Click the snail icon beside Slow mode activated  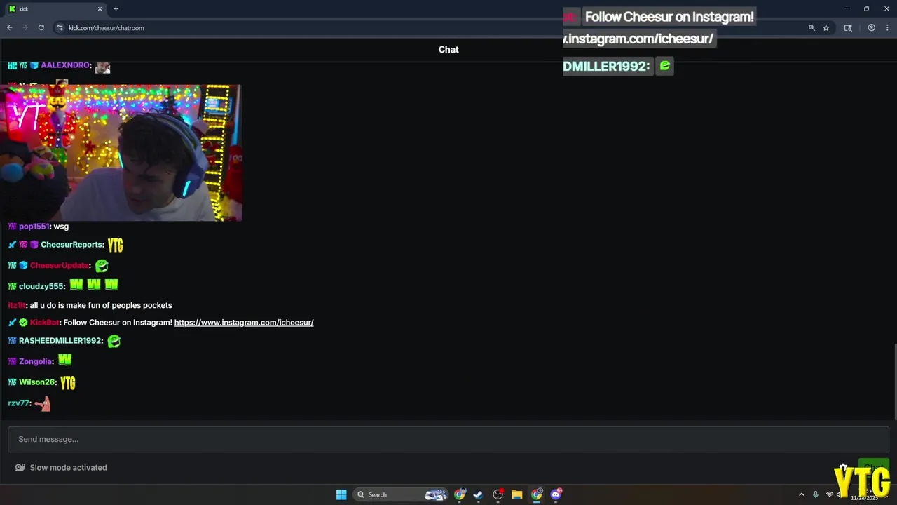[x=20, y=468]
